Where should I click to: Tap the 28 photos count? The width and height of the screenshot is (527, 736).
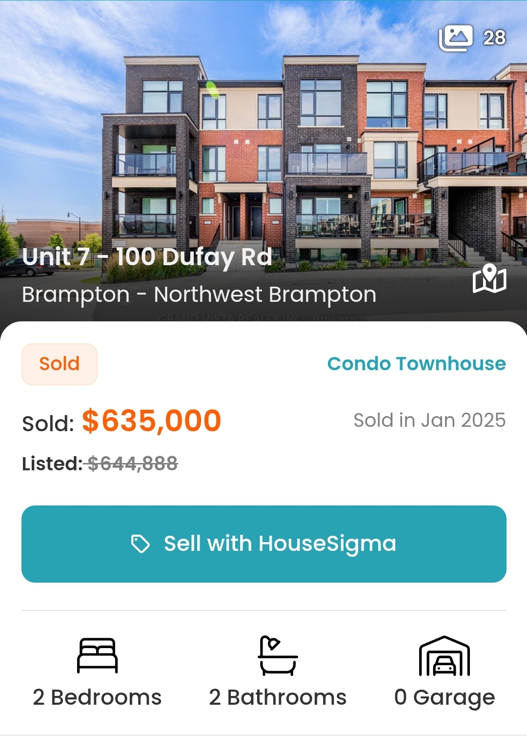click(494, 38)
